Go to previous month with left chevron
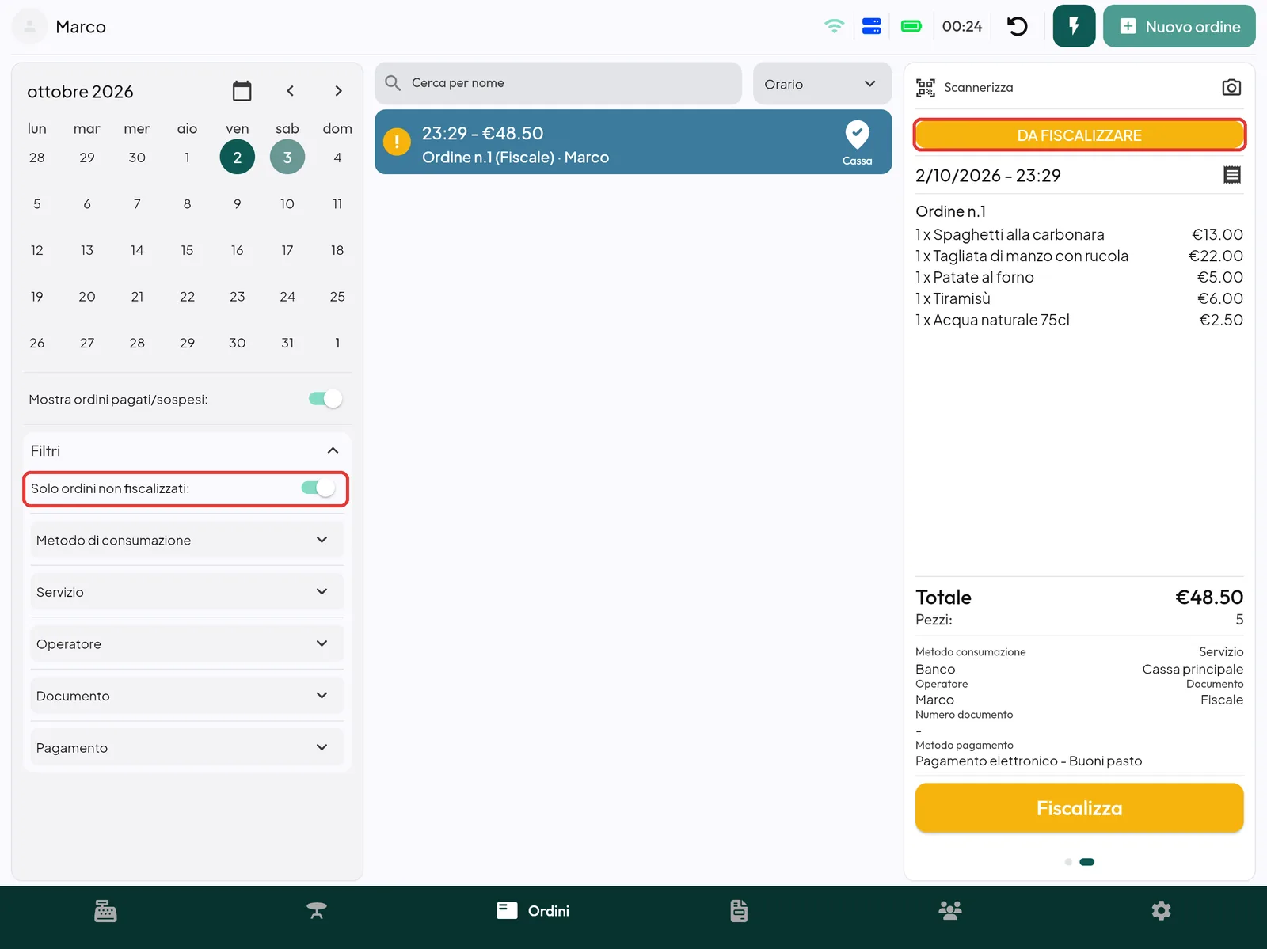The width and height of the screenshot is (1267, 949). [x=291, y=91]
